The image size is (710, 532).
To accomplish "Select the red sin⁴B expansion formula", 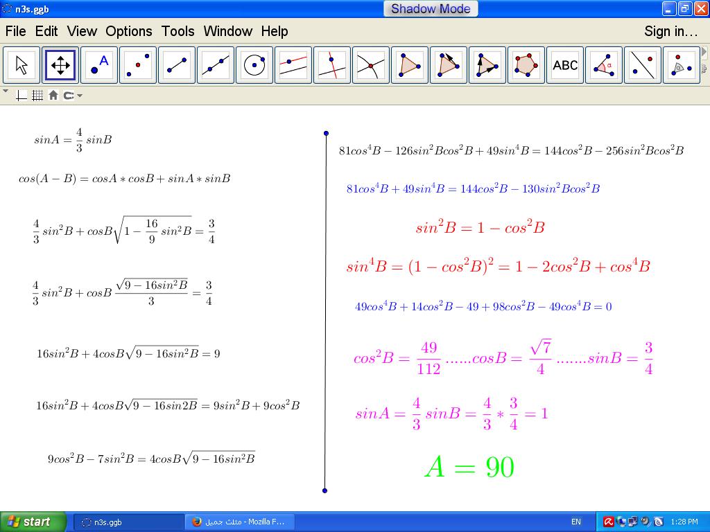I will [498, 266].
